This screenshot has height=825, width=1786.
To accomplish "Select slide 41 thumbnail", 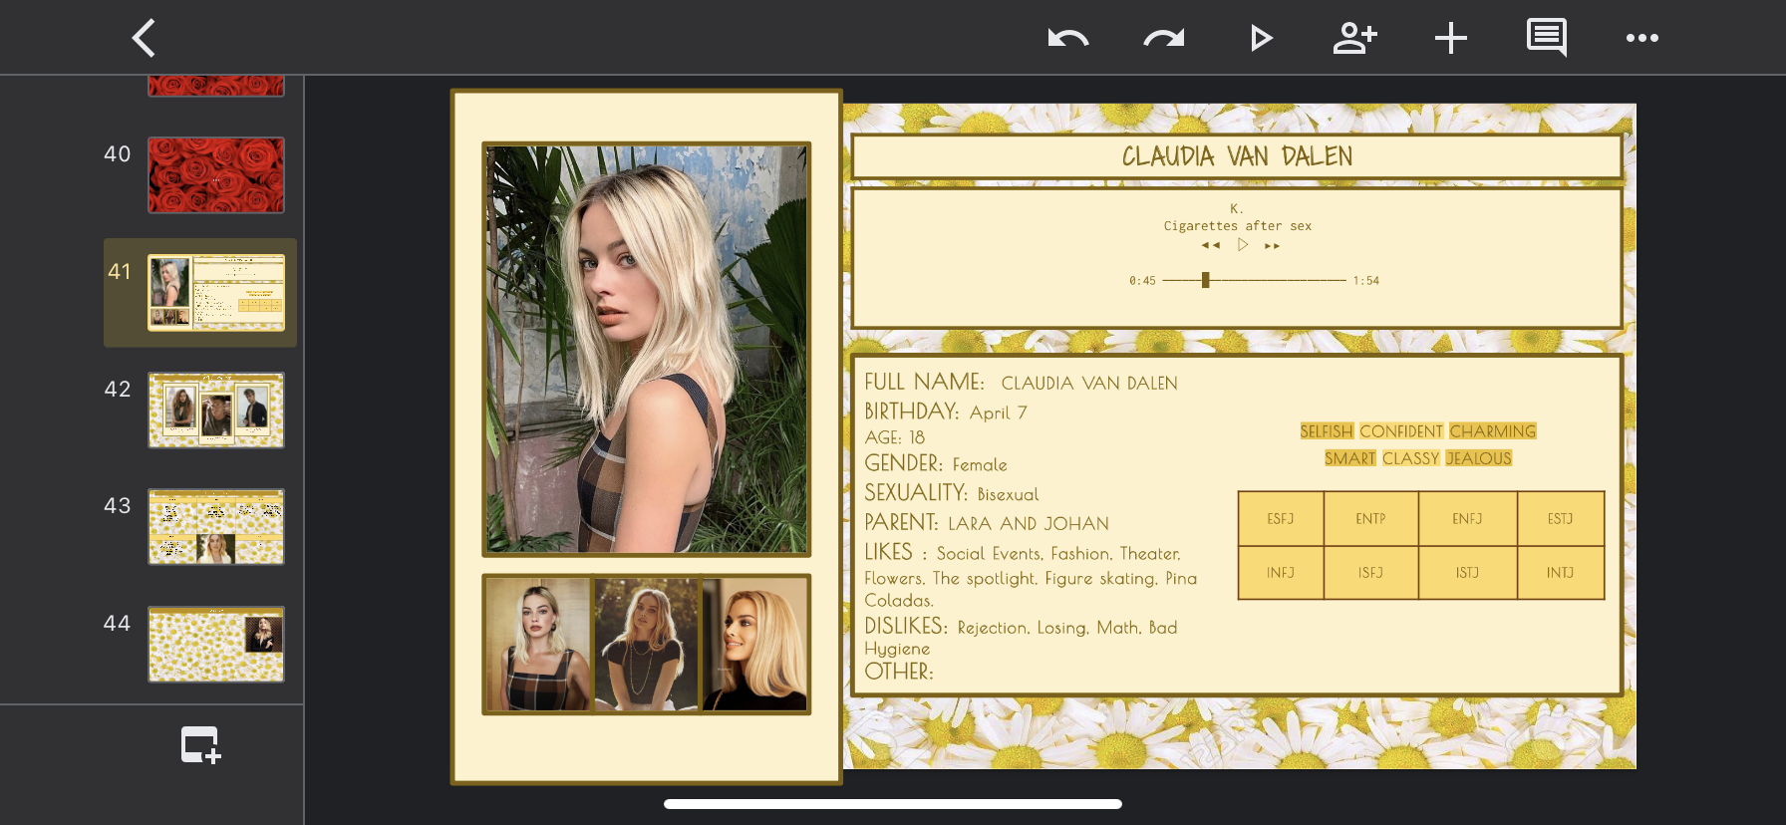I will (216, 292).
